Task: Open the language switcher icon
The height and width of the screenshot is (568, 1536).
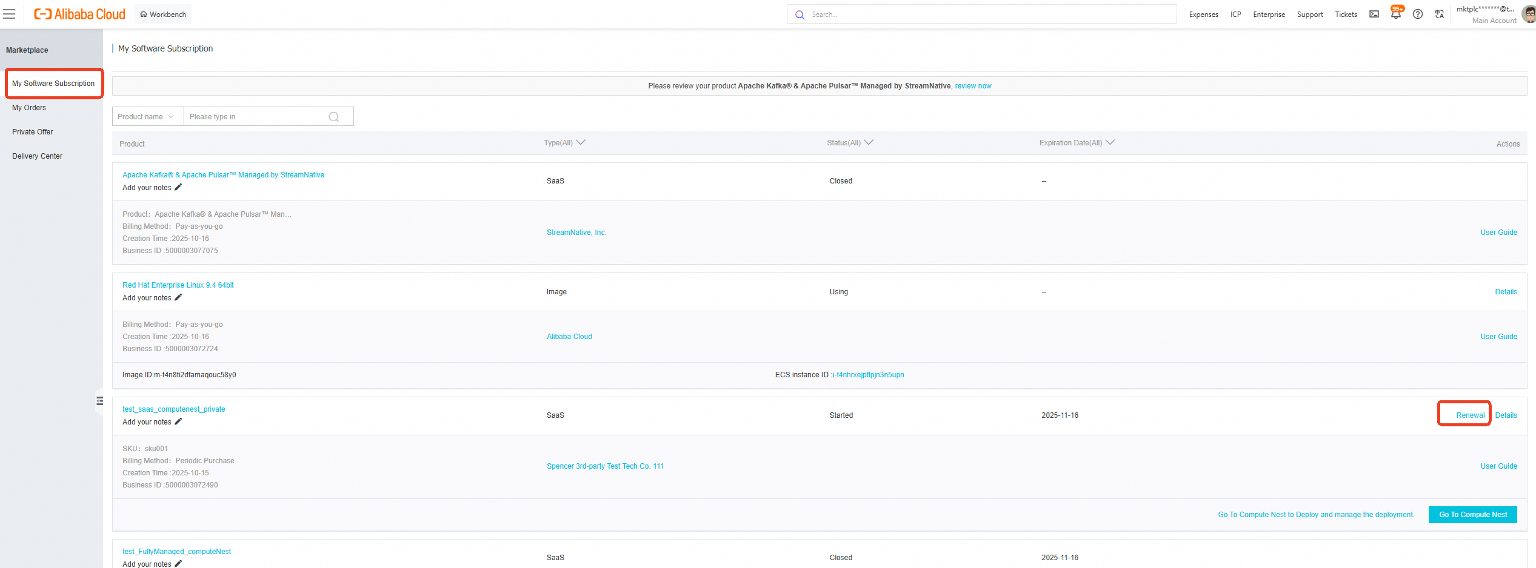Action: (1440, 14)
